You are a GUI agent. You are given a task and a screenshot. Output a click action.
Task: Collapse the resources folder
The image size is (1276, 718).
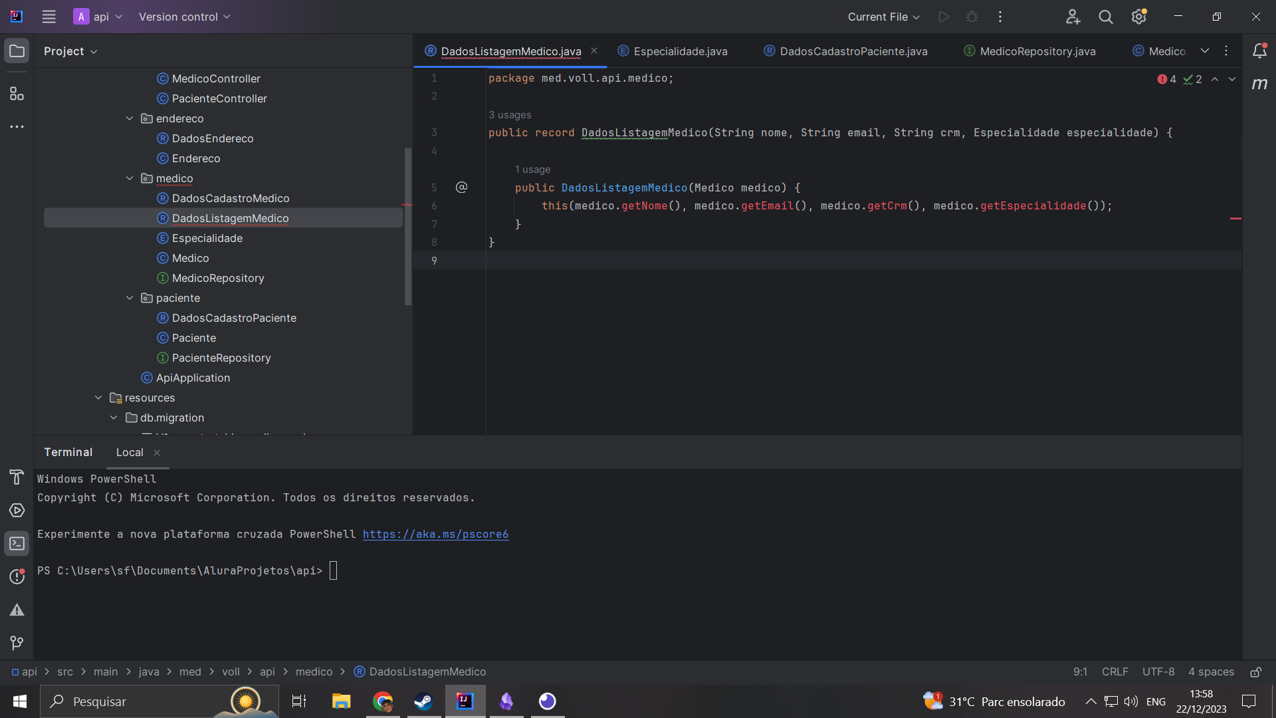[98, 398]
